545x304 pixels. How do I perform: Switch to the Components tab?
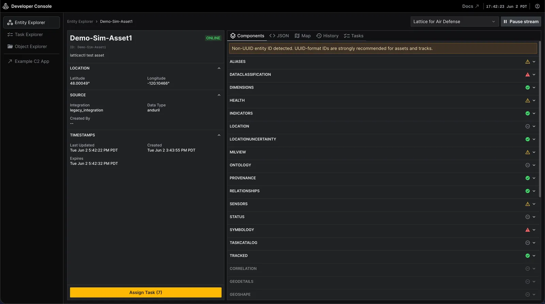pos(247,36)
